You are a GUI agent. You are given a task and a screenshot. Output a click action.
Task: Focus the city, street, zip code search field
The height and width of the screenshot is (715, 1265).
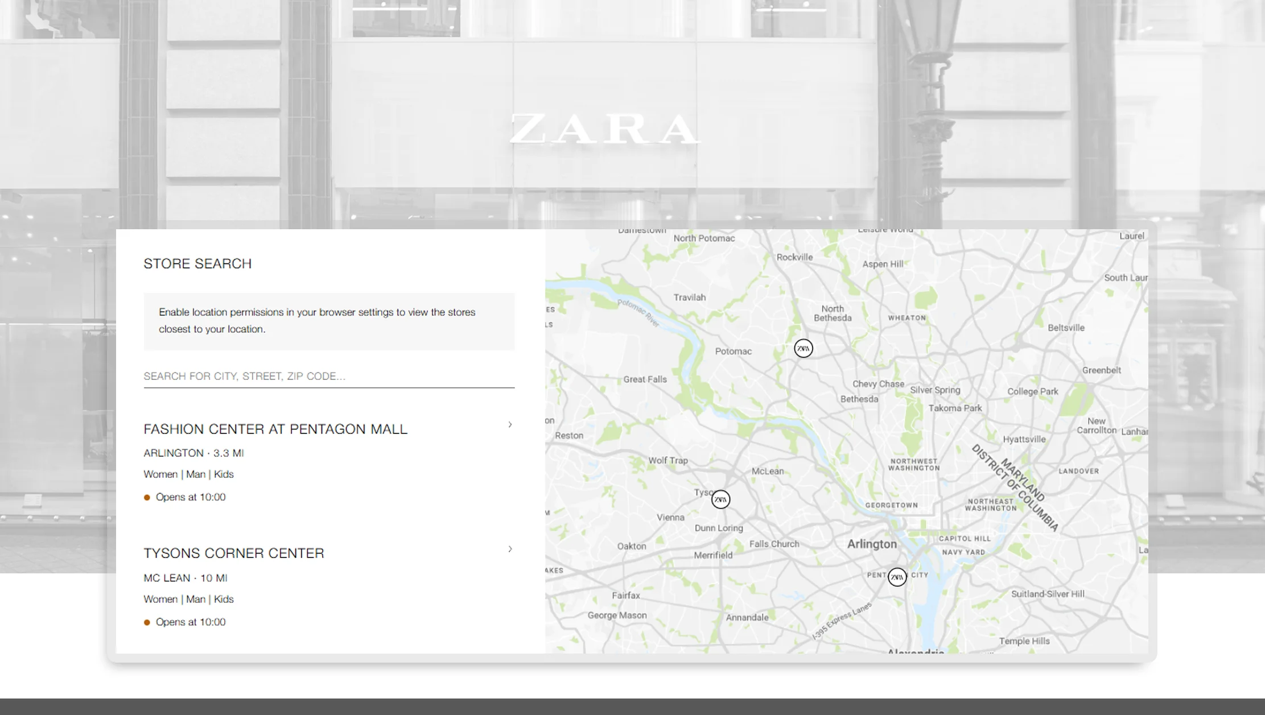tap(329, 376)
